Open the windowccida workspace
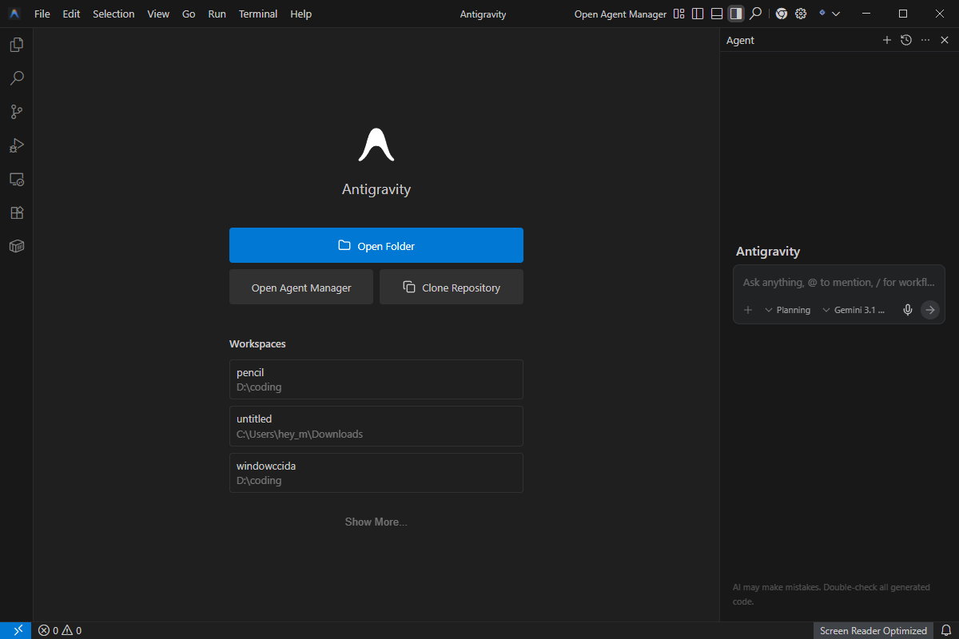This screenshot has height=639, width=959. pos(376,473)
